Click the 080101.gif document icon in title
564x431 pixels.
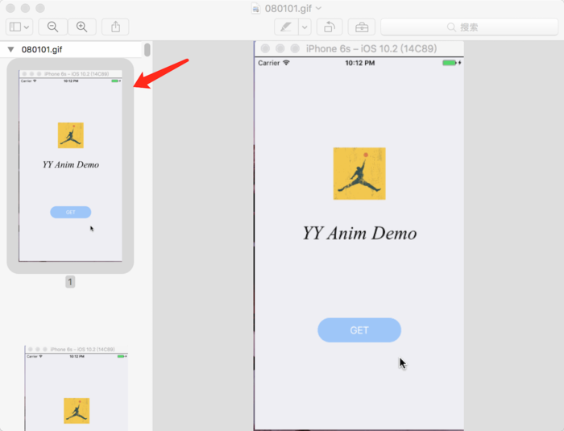256,8
